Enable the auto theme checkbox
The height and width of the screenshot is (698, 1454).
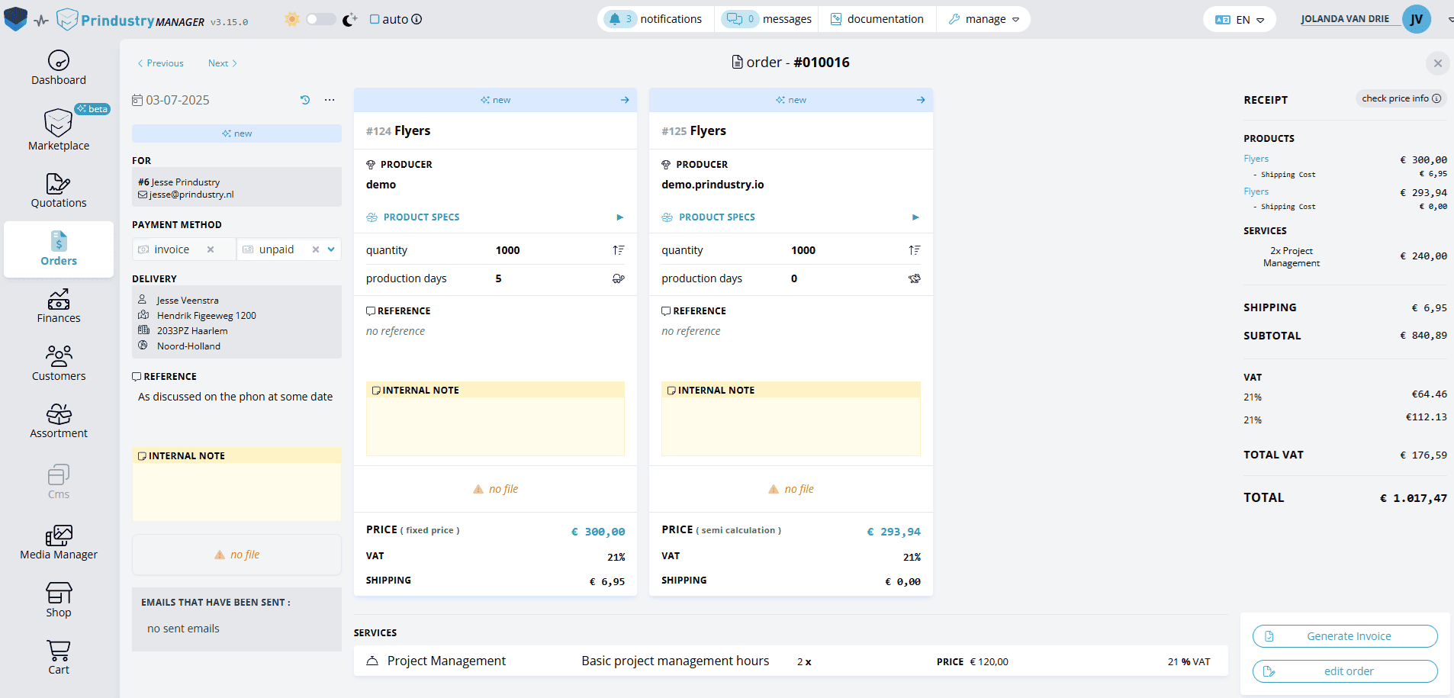click(x=375, y=19)
